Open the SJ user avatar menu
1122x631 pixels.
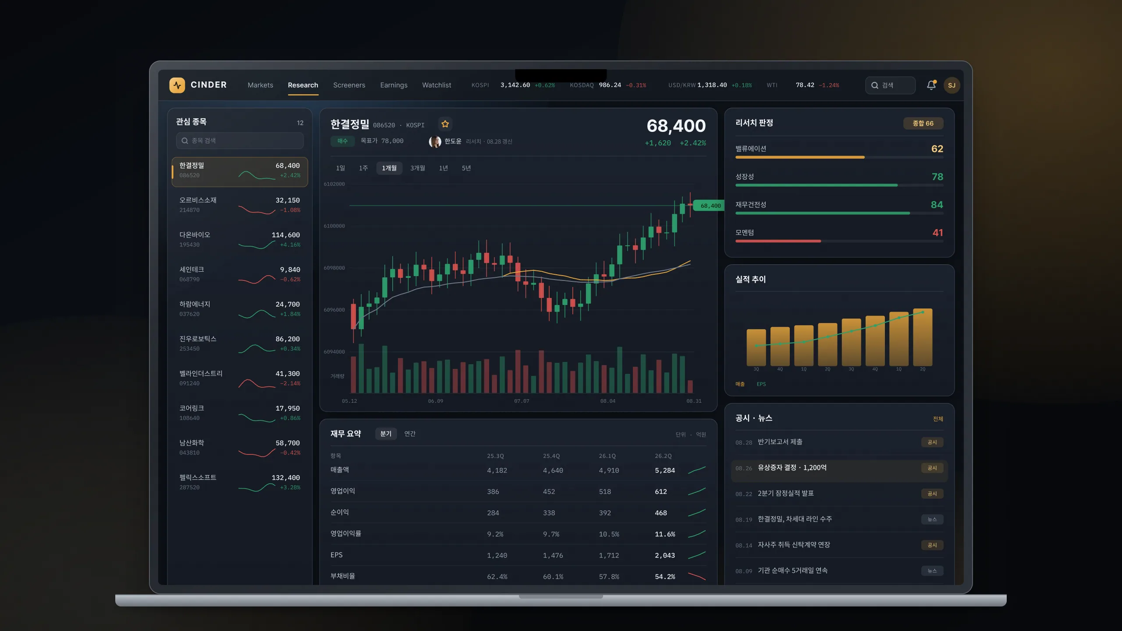[x=952, y=85]
